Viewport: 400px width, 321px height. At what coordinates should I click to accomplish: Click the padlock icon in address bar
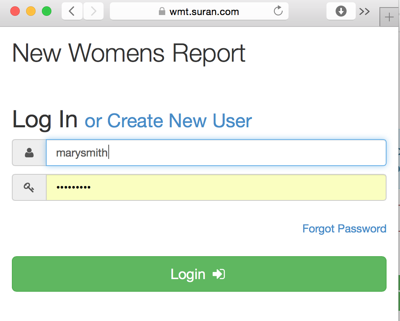click(161, 11)
